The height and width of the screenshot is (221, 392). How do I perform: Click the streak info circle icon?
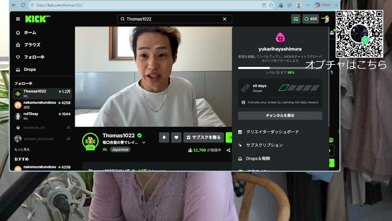[243, 103]
